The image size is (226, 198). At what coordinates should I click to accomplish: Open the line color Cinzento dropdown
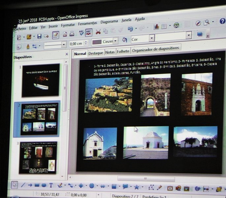[115, 41]
